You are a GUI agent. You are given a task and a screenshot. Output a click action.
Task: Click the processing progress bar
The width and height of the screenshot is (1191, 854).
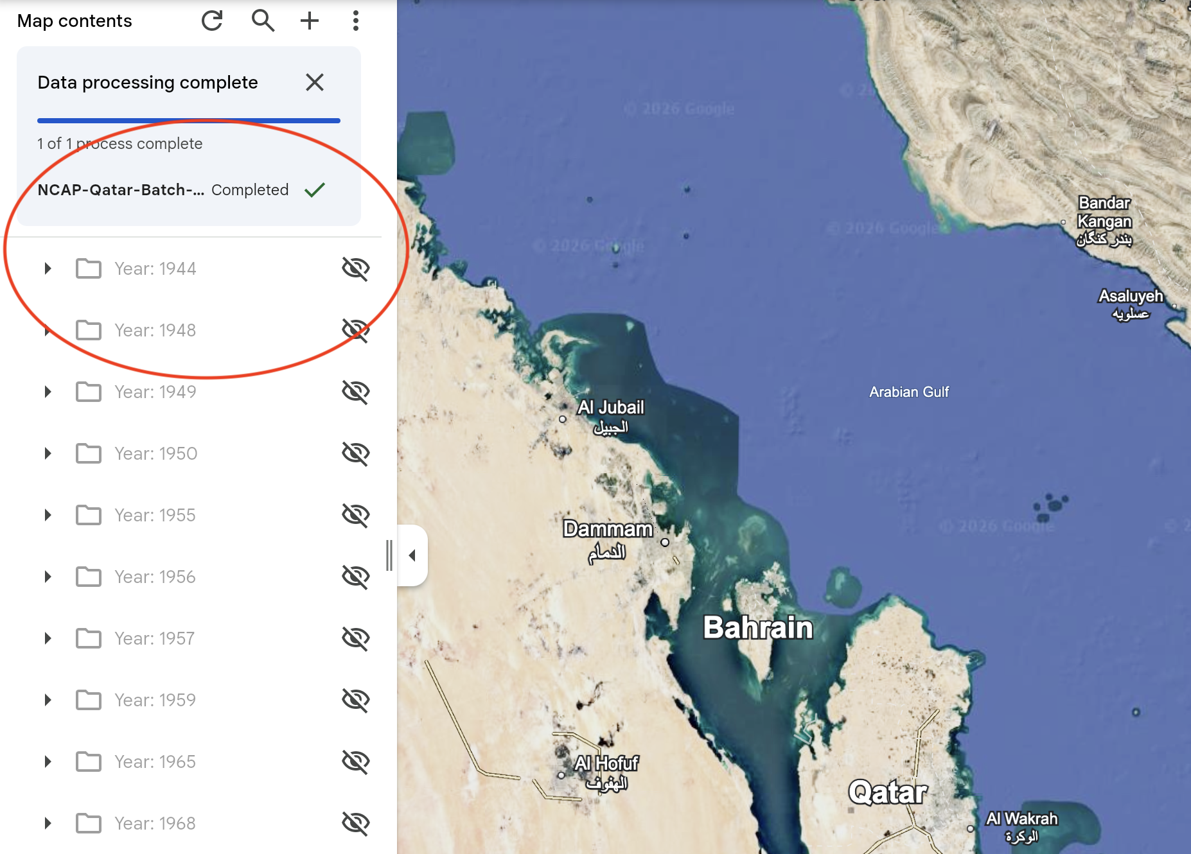click(x=189, y=120)
